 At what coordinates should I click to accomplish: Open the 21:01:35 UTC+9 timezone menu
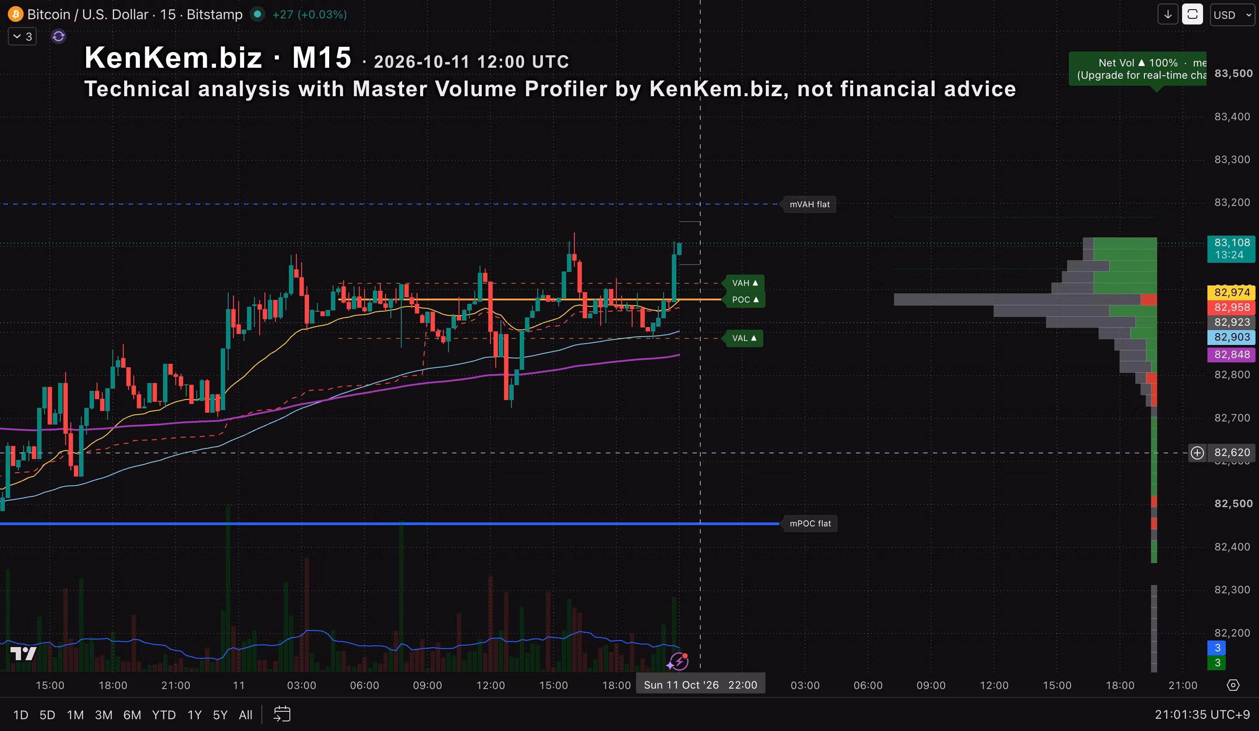(x=1202, y=714)
